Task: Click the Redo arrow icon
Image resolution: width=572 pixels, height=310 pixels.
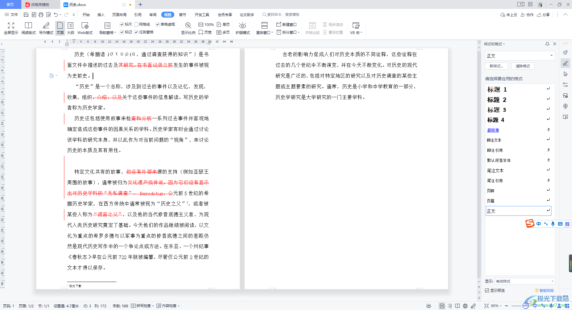Action: 66,15
